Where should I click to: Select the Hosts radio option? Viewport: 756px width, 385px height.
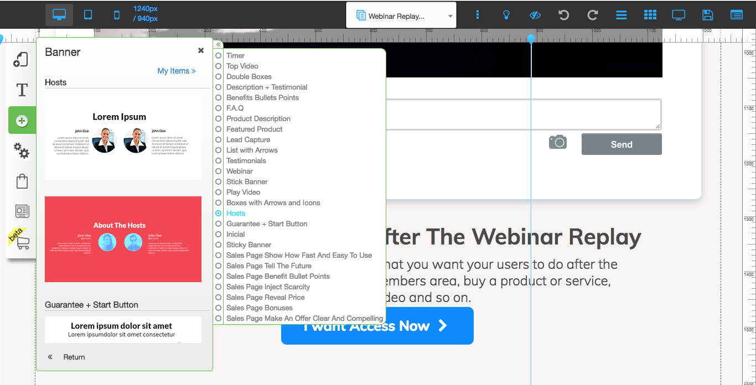[219, 213]
